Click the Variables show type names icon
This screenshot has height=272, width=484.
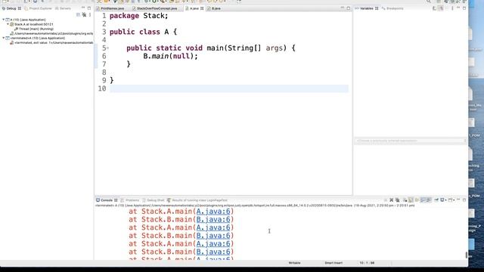coord(435,8)
